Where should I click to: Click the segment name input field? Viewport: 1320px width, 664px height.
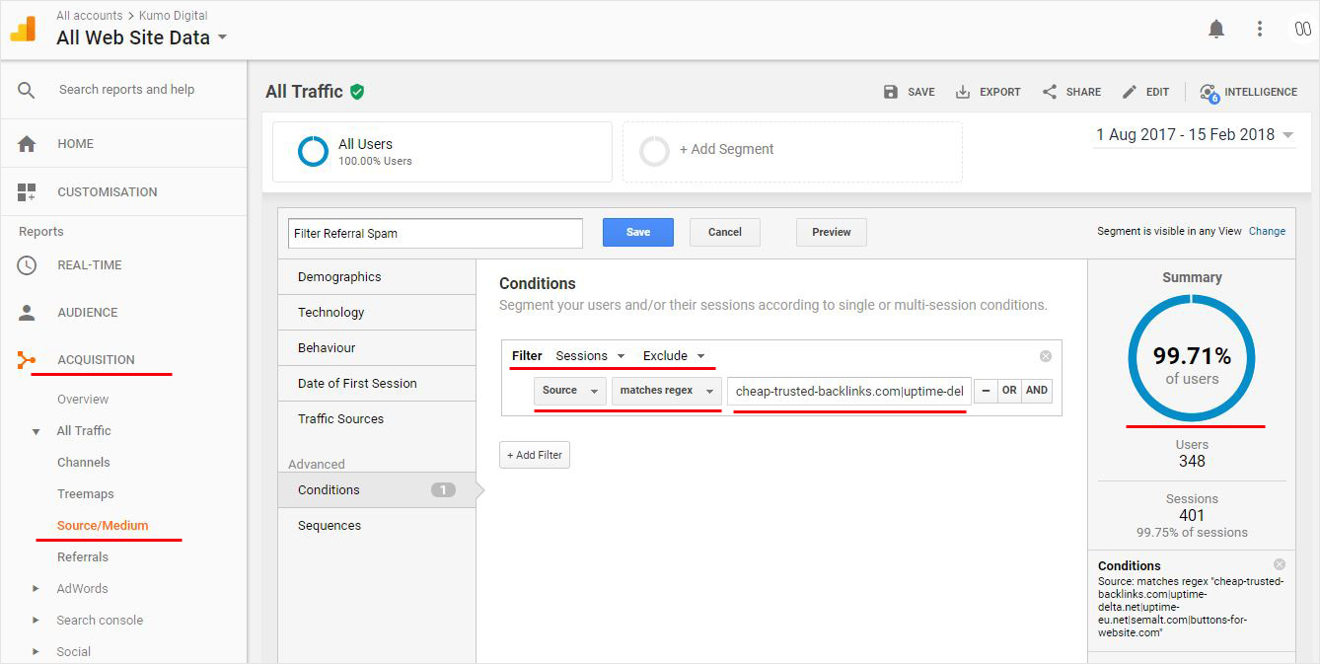[x=435, y=234]
